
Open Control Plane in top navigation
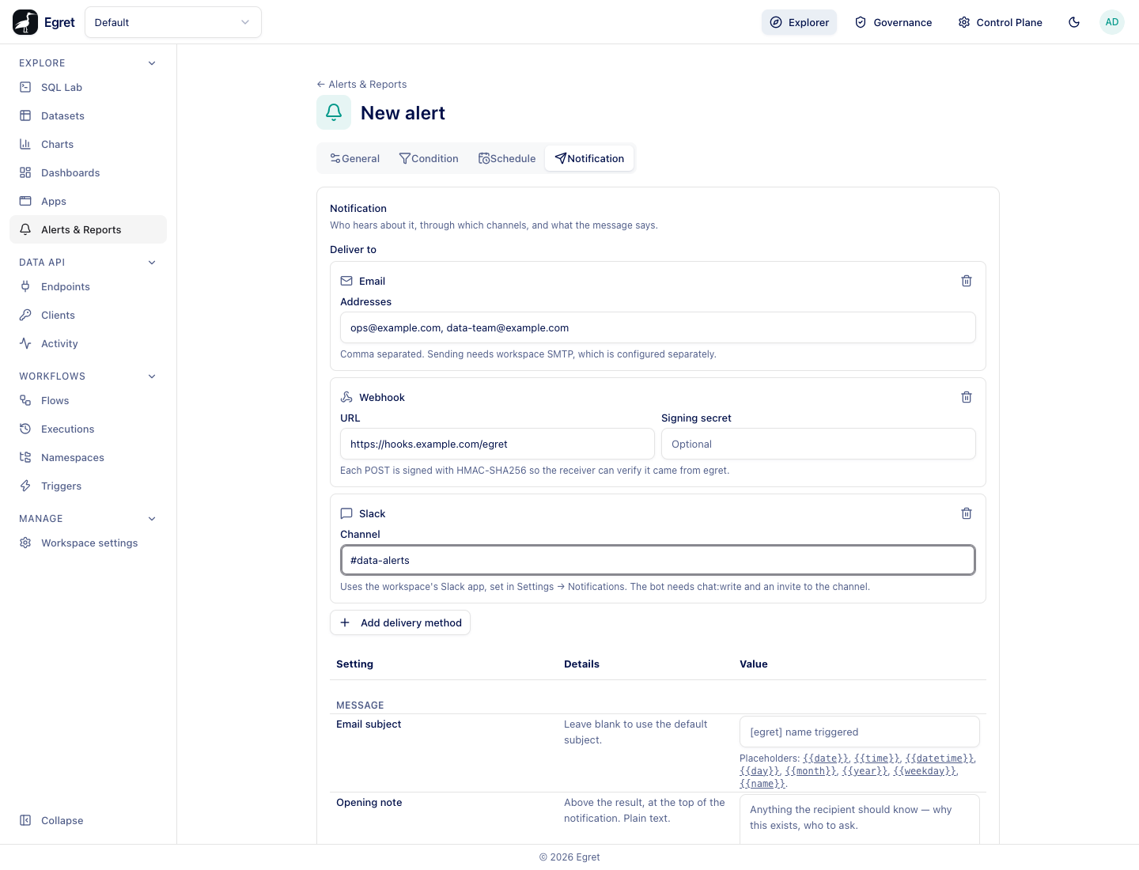click(x=1000, y=22)
